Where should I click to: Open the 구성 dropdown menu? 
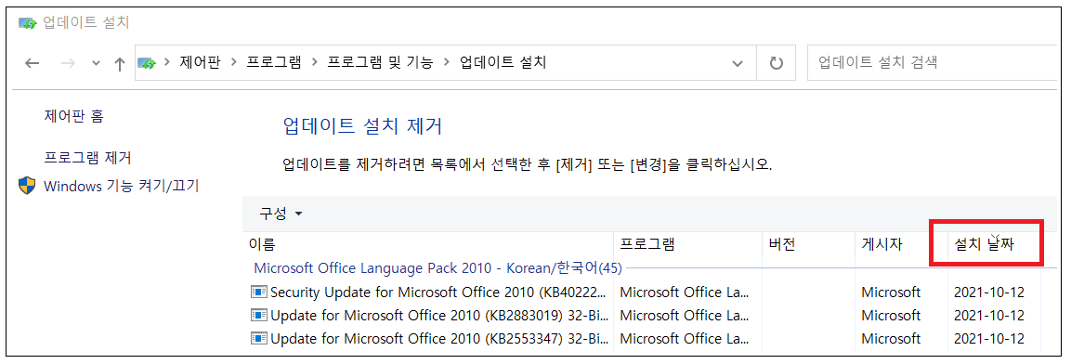click(281, 214)
